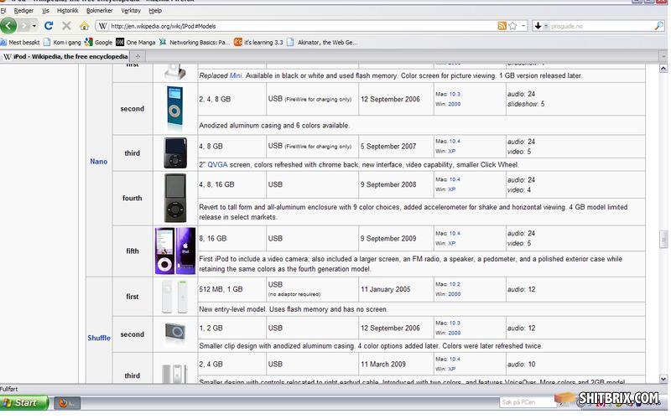Open the Nano link

[98, 162]
